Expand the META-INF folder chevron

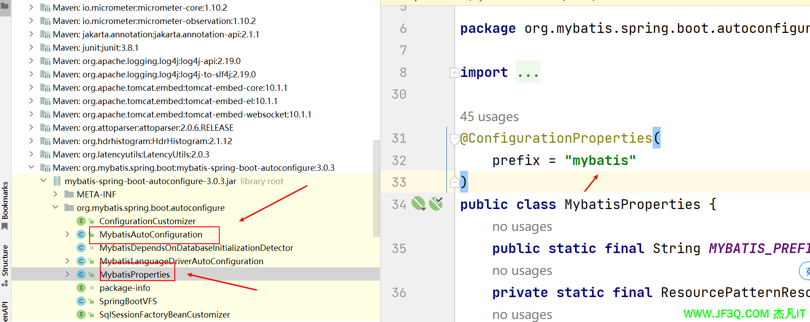click(x=55, y=194)
